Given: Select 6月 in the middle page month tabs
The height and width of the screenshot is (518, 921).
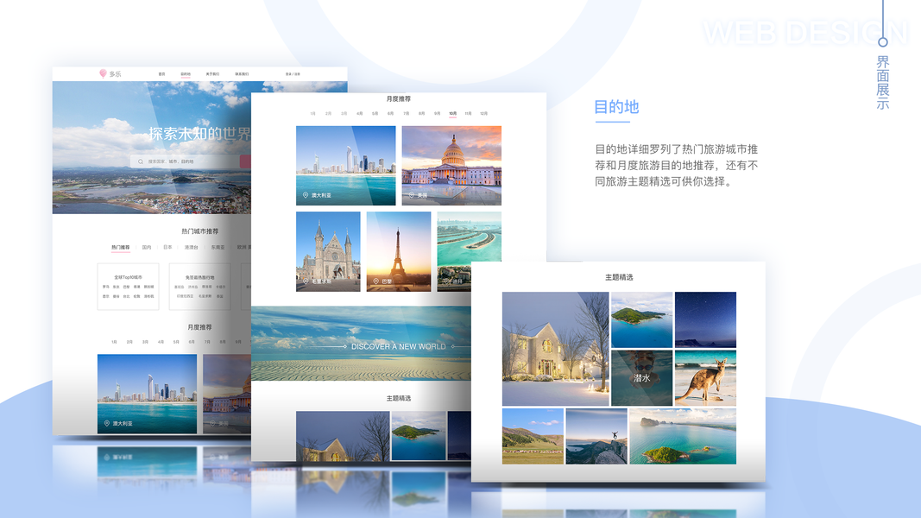Looking at the screenshot, I should tap(391, 113).
